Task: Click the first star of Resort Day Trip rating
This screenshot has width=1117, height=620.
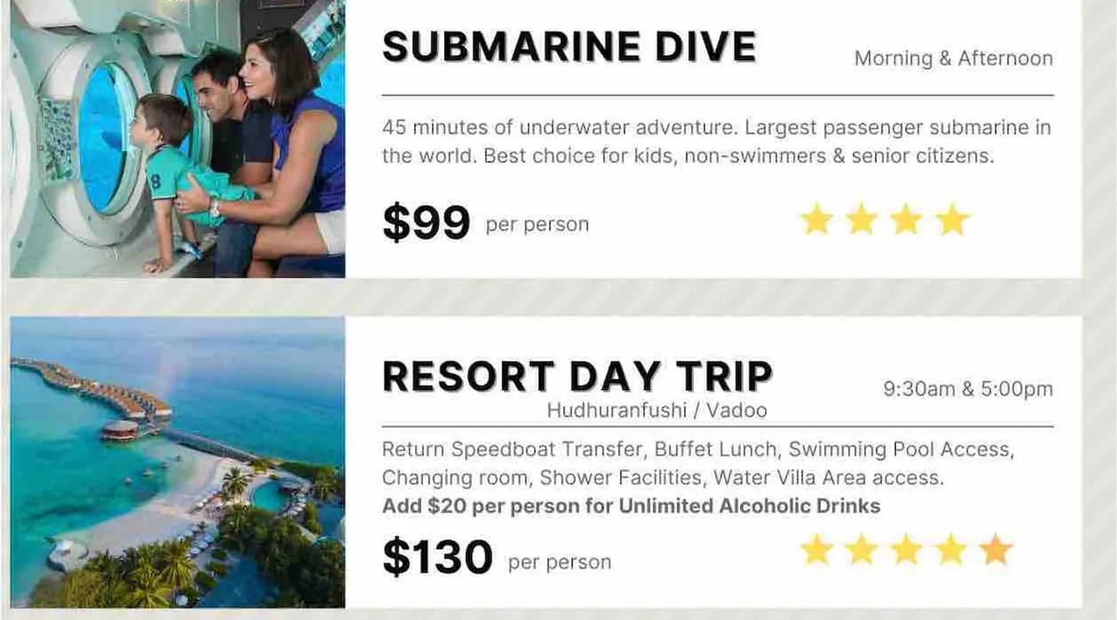Action: tap(817, 550)
